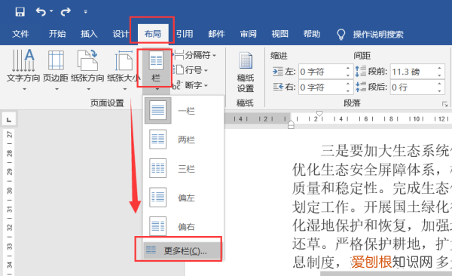Image resolution: width=452 pixels, height=276 pixels.
Task: Click the 段后 spacing after icon
Action: pos(361,87)
